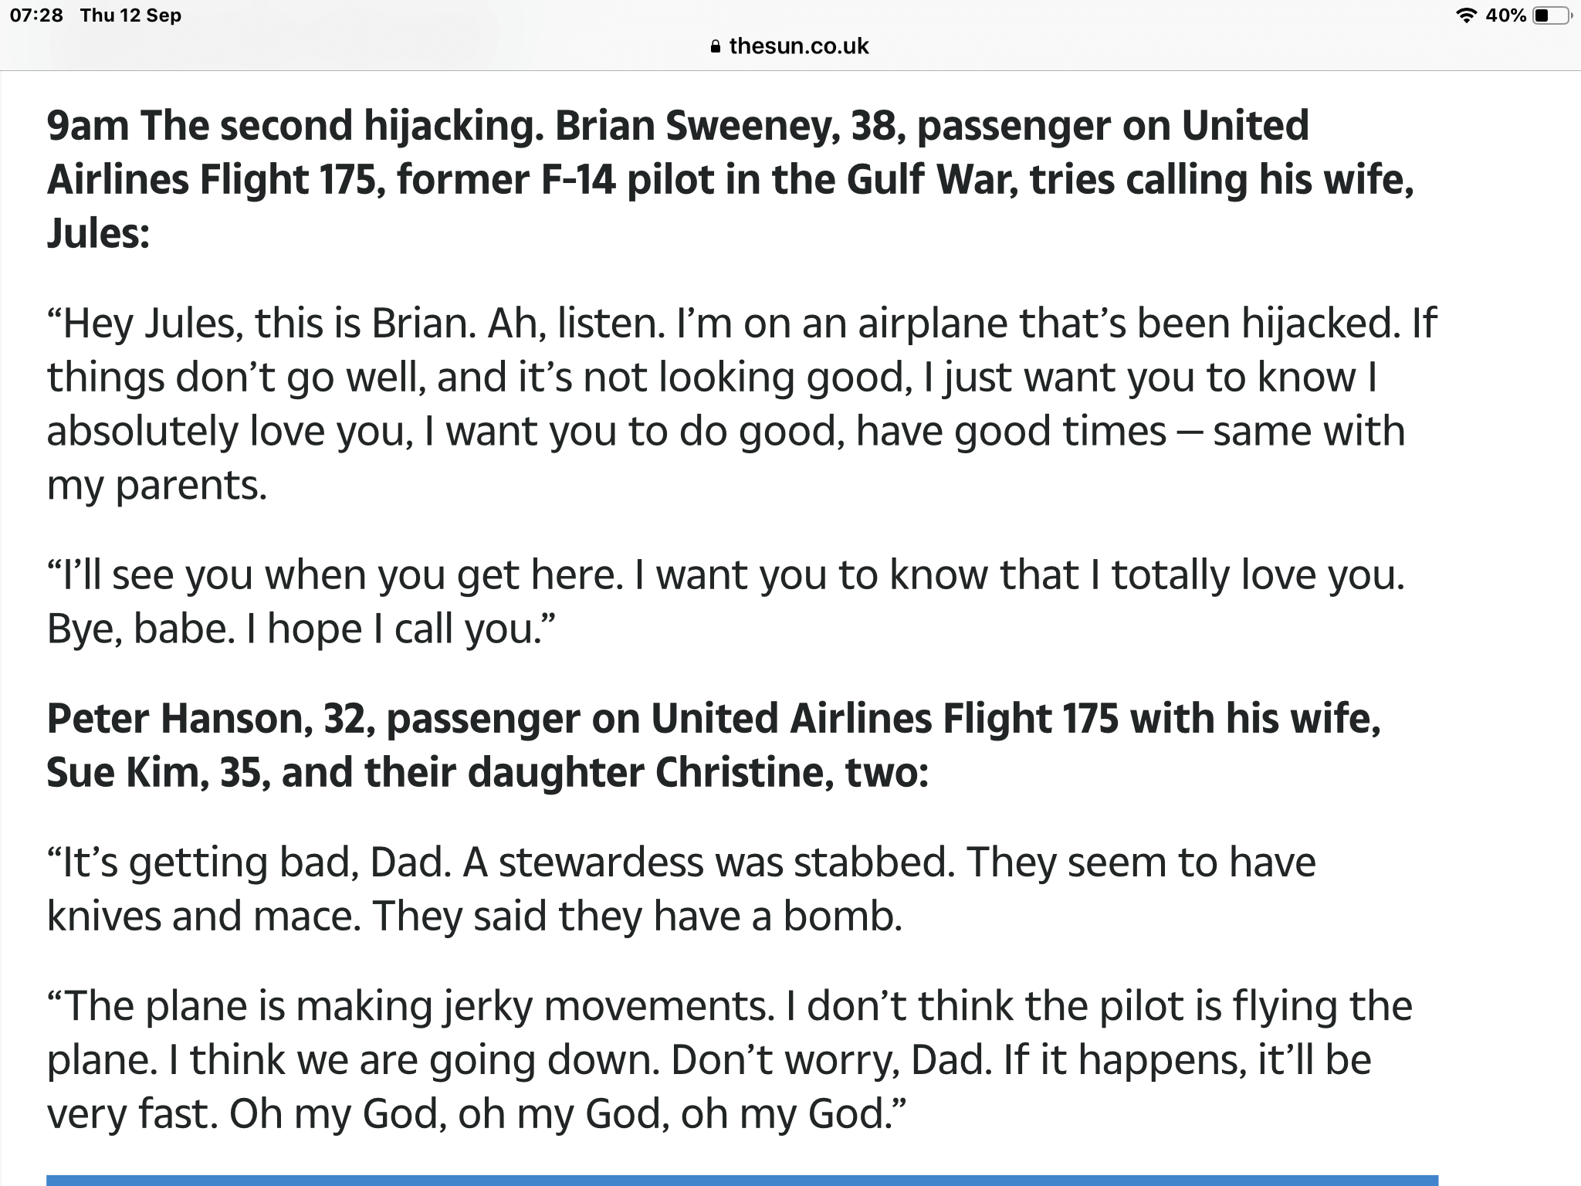Tap the 07:28 clock in the status bar
Image resolution: width=1581 pixels, height=1186 pixels.
tap(36, 15)
